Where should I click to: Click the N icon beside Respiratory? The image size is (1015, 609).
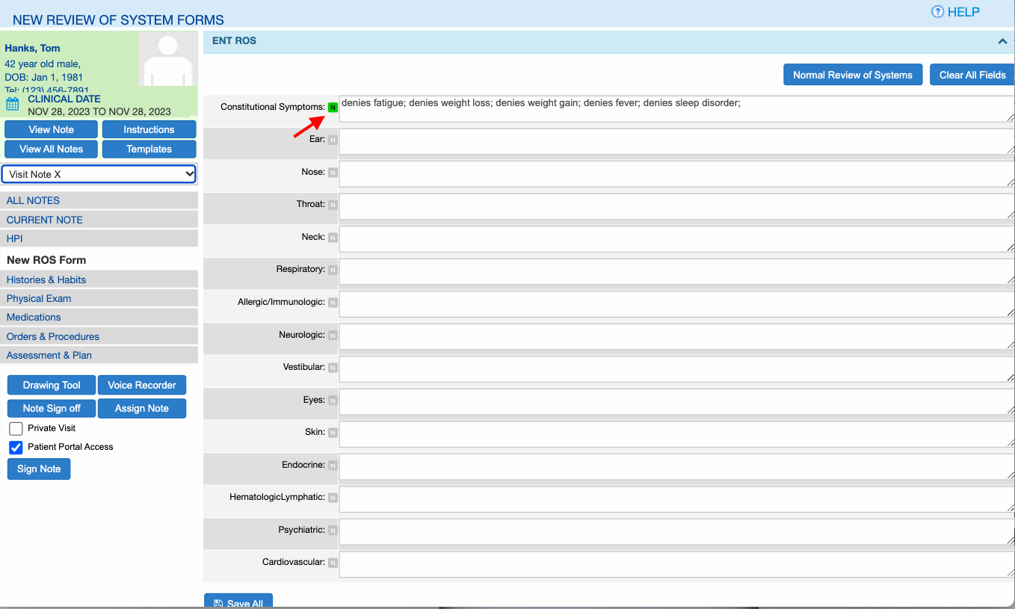(333, 270)
